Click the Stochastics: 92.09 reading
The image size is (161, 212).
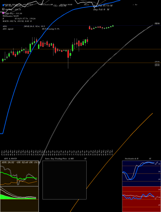click(11, 16)
